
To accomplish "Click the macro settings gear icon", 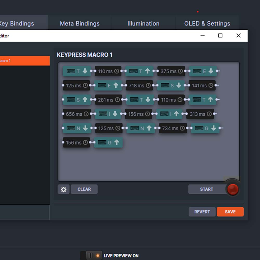I will [63, 189].
